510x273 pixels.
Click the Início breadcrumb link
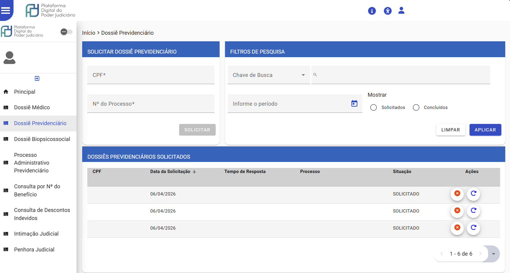click(89, 33)
